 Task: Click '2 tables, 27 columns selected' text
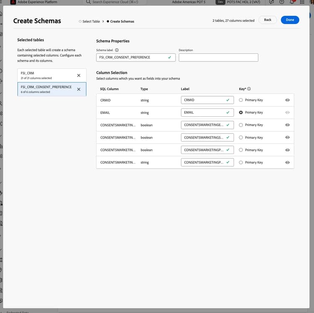click(x=234, y=21)
